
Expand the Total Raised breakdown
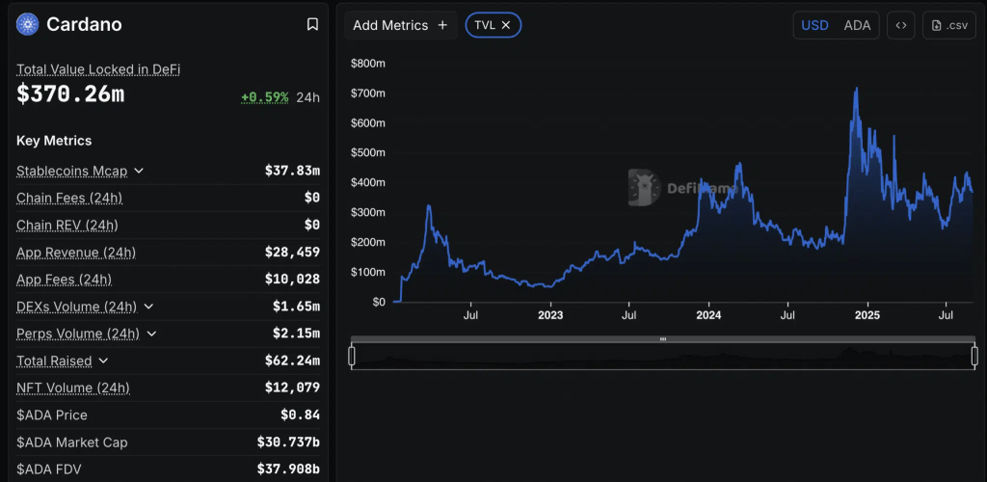pos(104,361)
